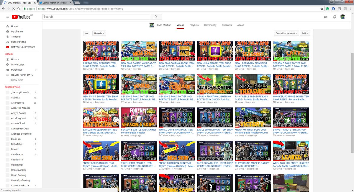Click the SMG Martian channel avatar
The height and width of the screenshot is (192, 354).
coord(152,25)
